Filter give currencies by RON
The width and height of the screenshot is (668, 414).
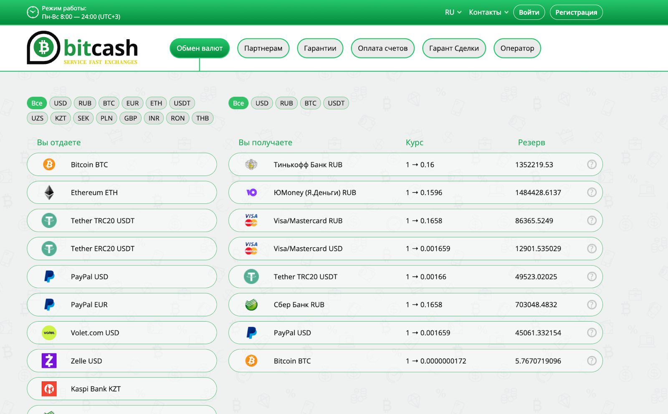pos(178,118)
